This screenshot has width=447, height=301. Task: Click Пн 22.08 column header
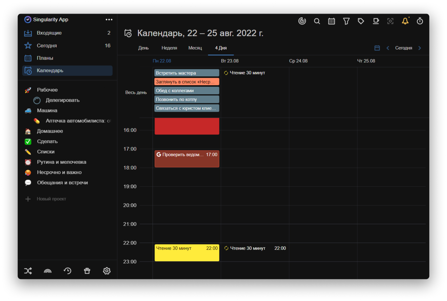pyautogui.click(x=162, y=61)
